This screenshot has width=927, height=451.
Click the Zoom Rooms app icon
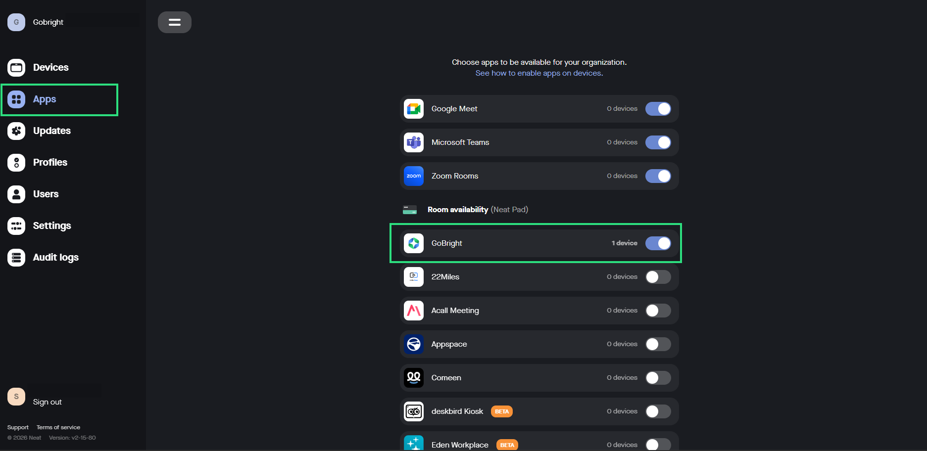[x=413, y=176]
